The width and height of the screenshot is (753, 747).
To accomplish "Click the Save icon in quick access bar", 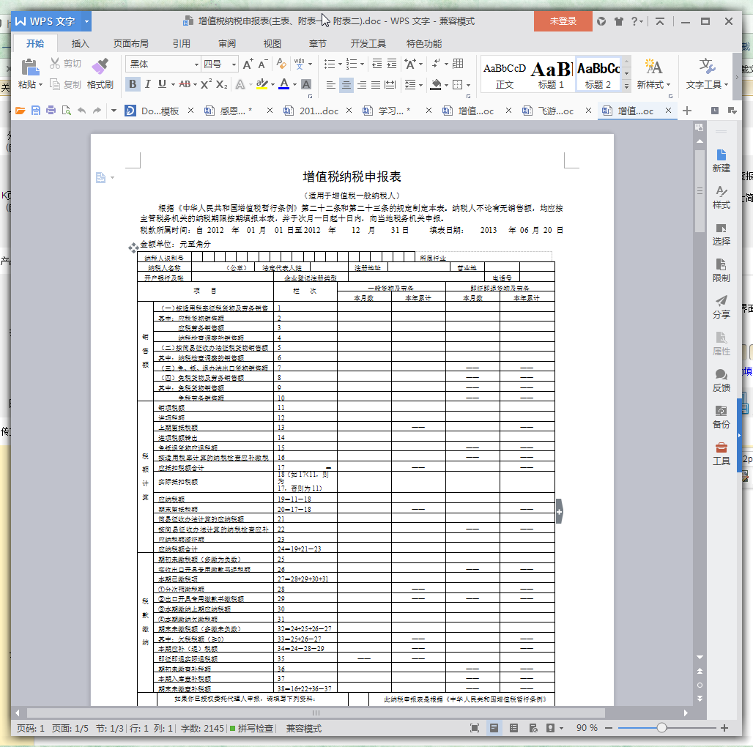I will [x=35, y=111].
